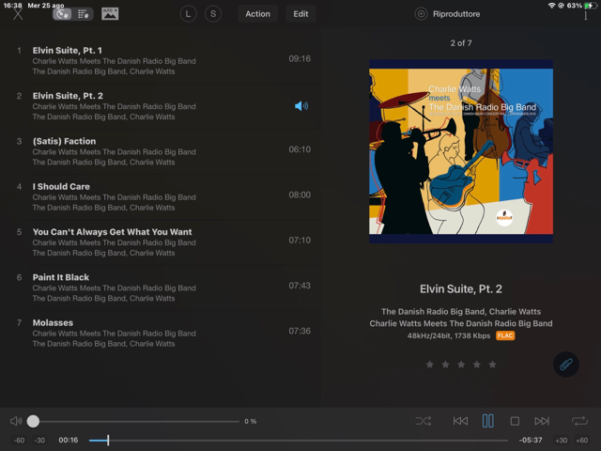
Task: Tap the remaining time -05:37 display
Action: (x=531, y=441)
